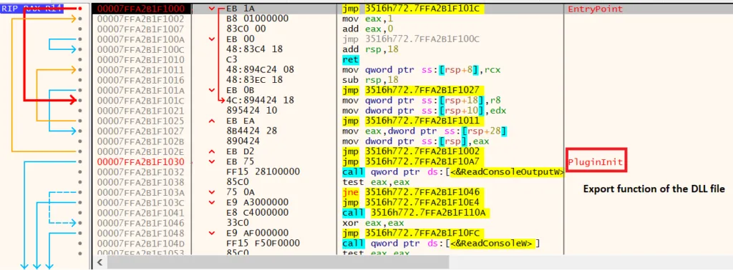Click the jump-up chevron beside bytes EB EA

[212, 121]
